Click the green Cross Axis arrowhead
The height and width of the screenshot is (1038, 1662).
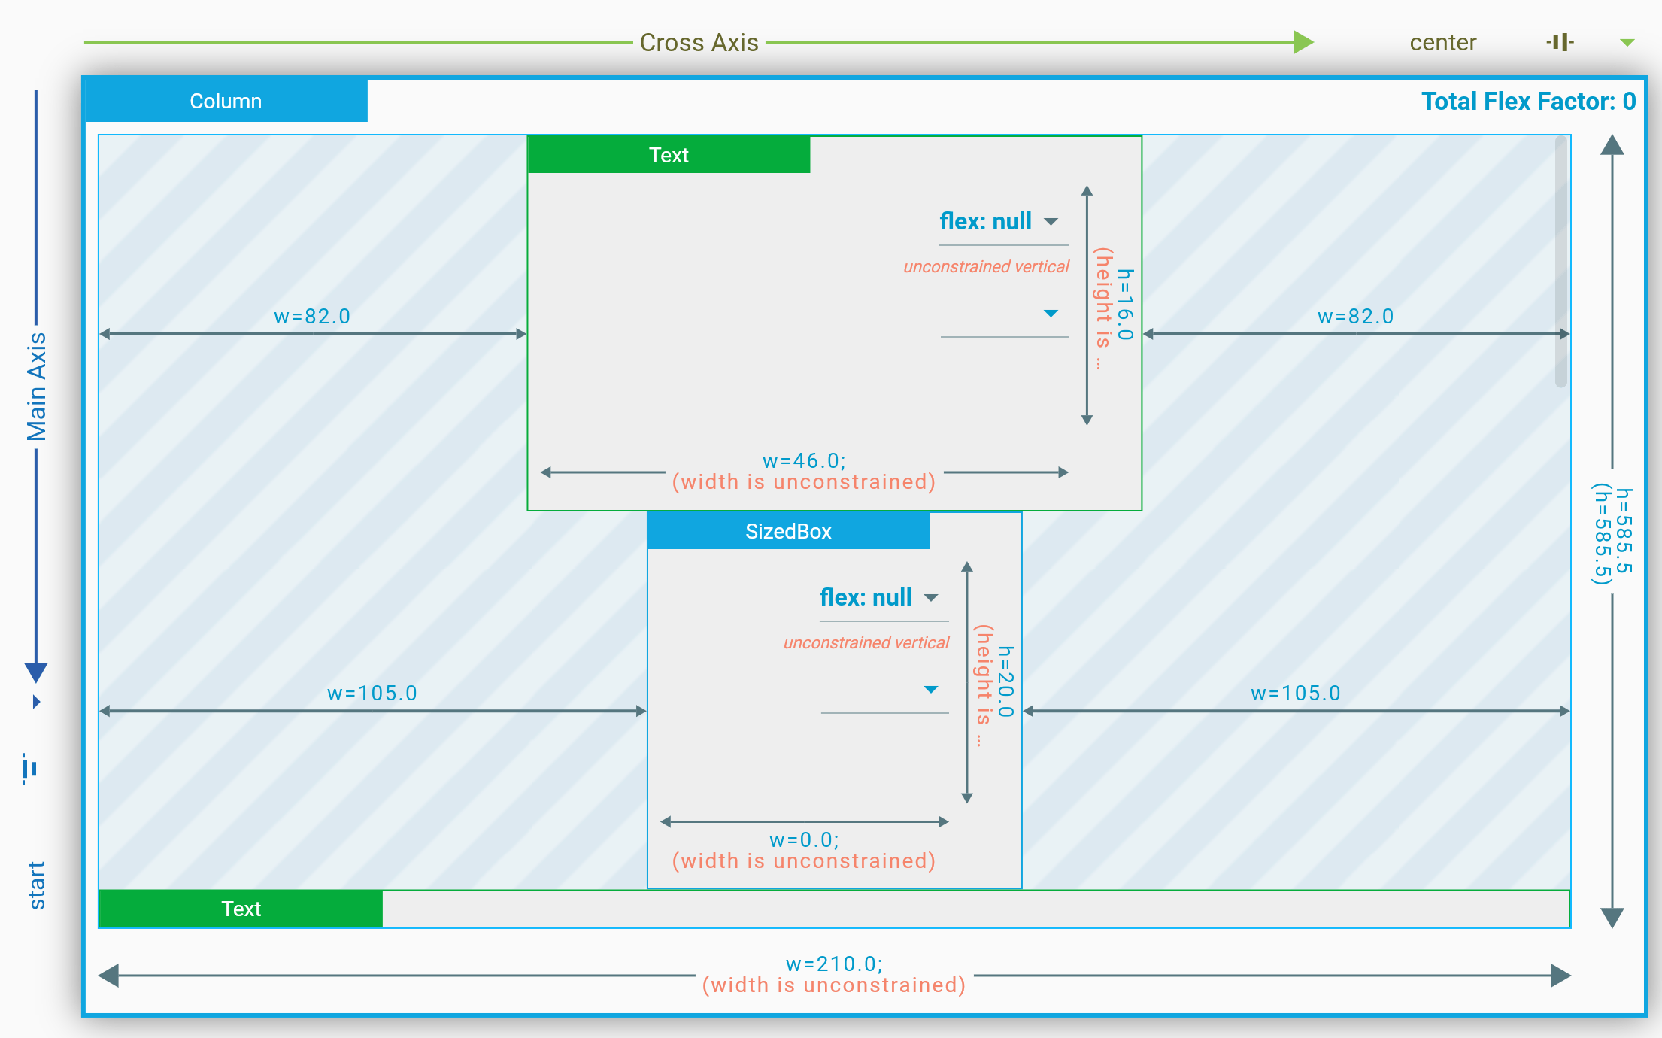click(1303, 42)
